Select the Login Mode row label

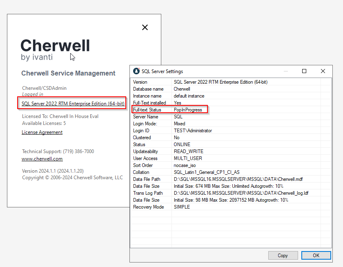click(145, 124)
